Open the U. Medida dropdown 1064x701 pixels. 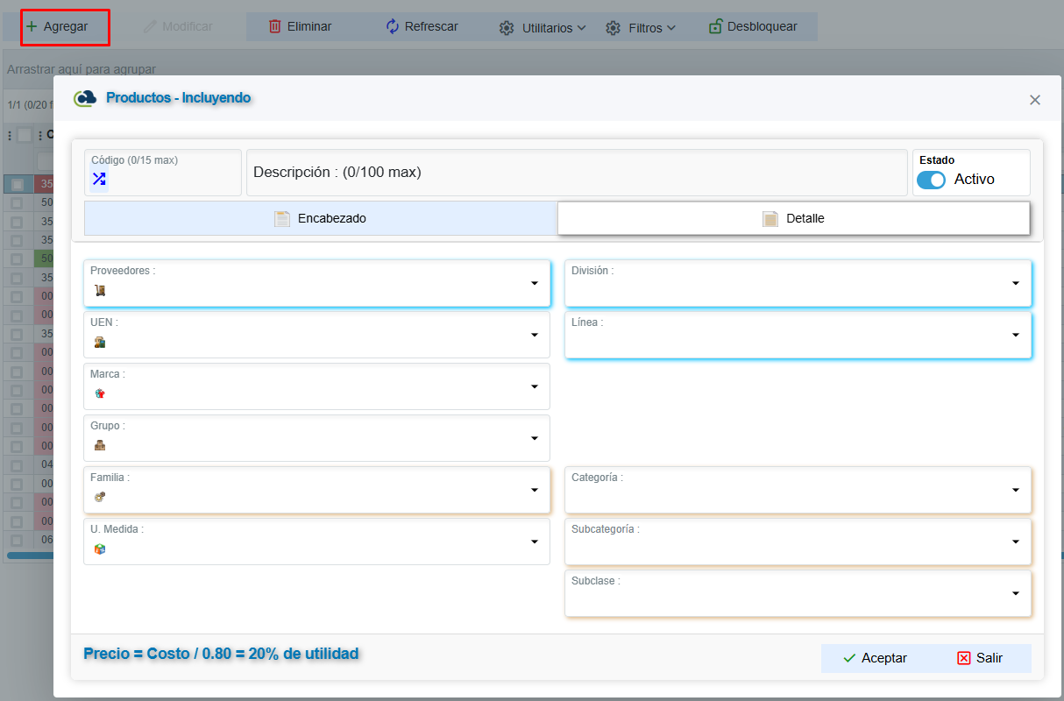[x=535, y=542]
